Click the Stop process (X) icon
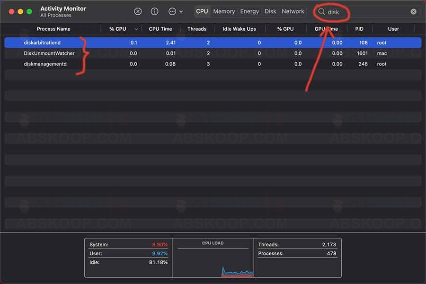 point(137,11)
